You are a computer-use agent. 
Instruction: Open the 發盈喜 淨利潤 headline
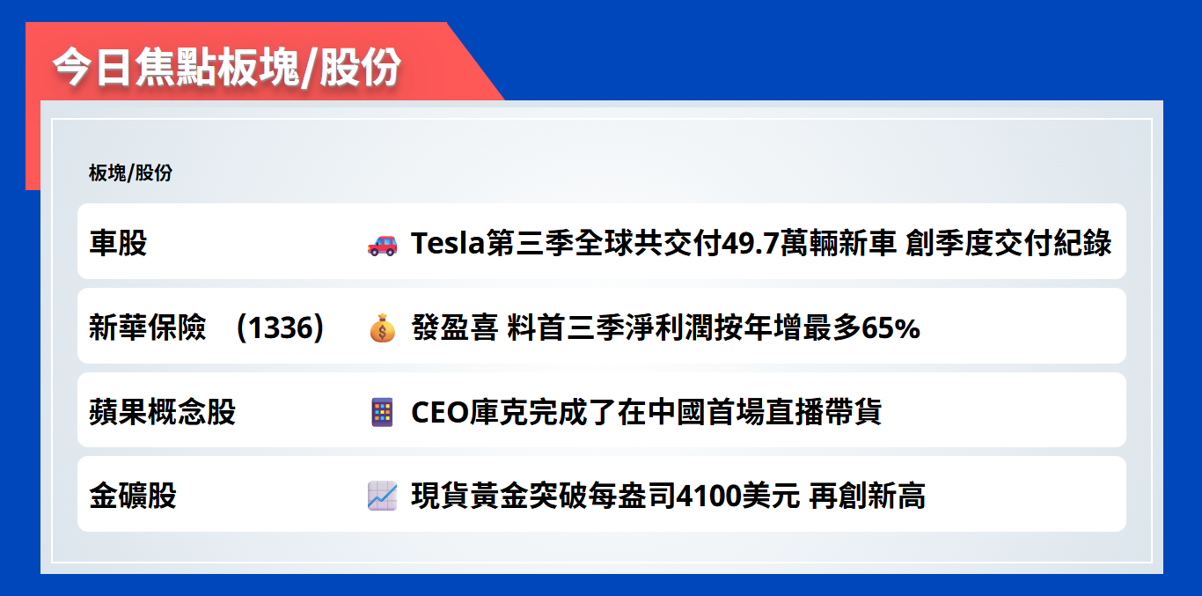(665, 327)
